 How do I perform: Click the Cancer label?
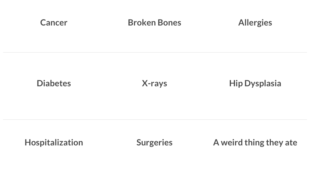(54, 23)
